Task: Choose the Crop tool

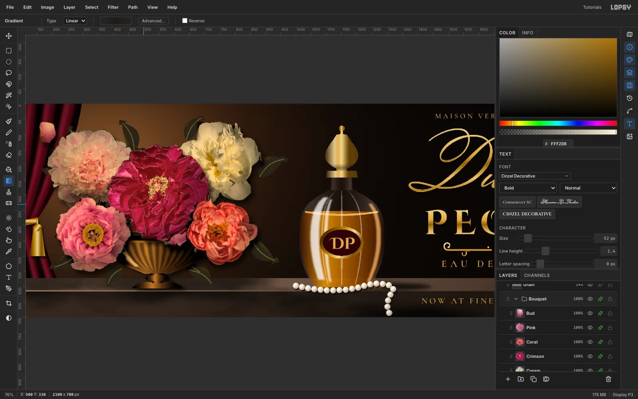Action: (9, 303)
